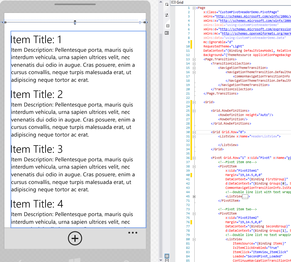Image resolution: width=291 pixels, height=262 pixels.
Task: Open the Document Outline icon
Action: [x=167, y=33]
